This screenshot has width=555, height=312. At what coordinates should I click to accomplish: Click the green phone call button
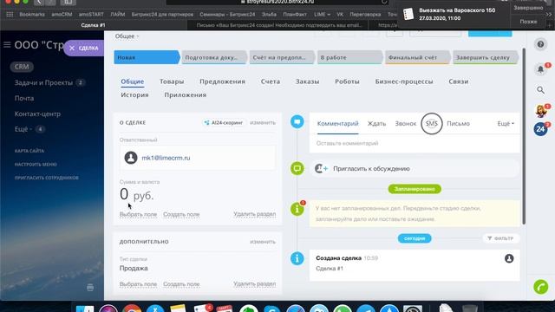[540, 287]
